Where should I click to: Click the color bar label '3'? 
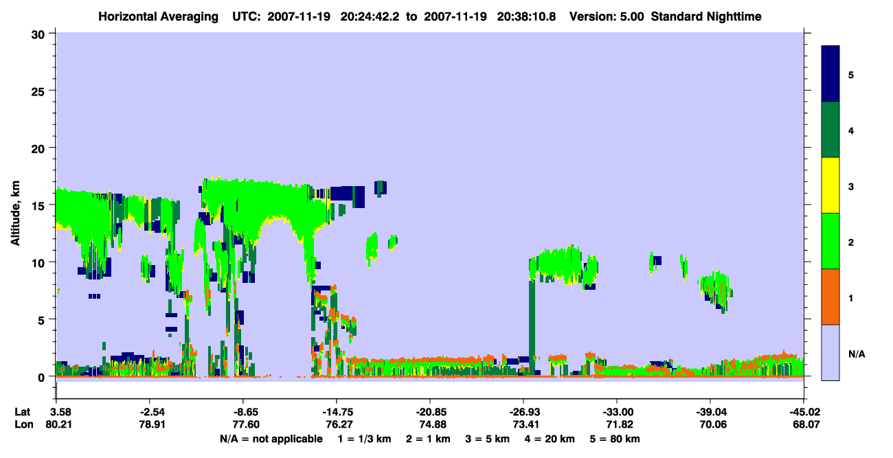tap(851, 186)
